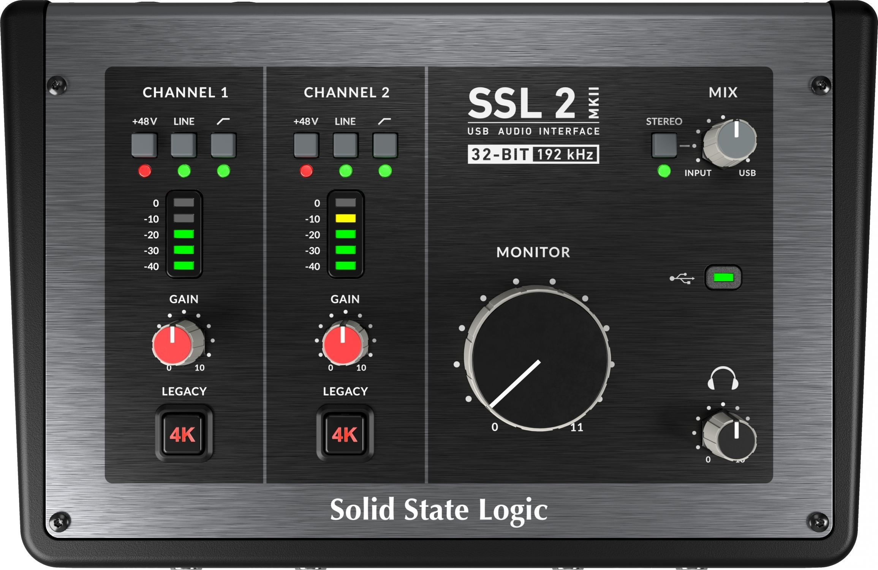878x570 pixels.
Task: Toggle Channel 1 LINE input button
Action: tap(184, 145)
